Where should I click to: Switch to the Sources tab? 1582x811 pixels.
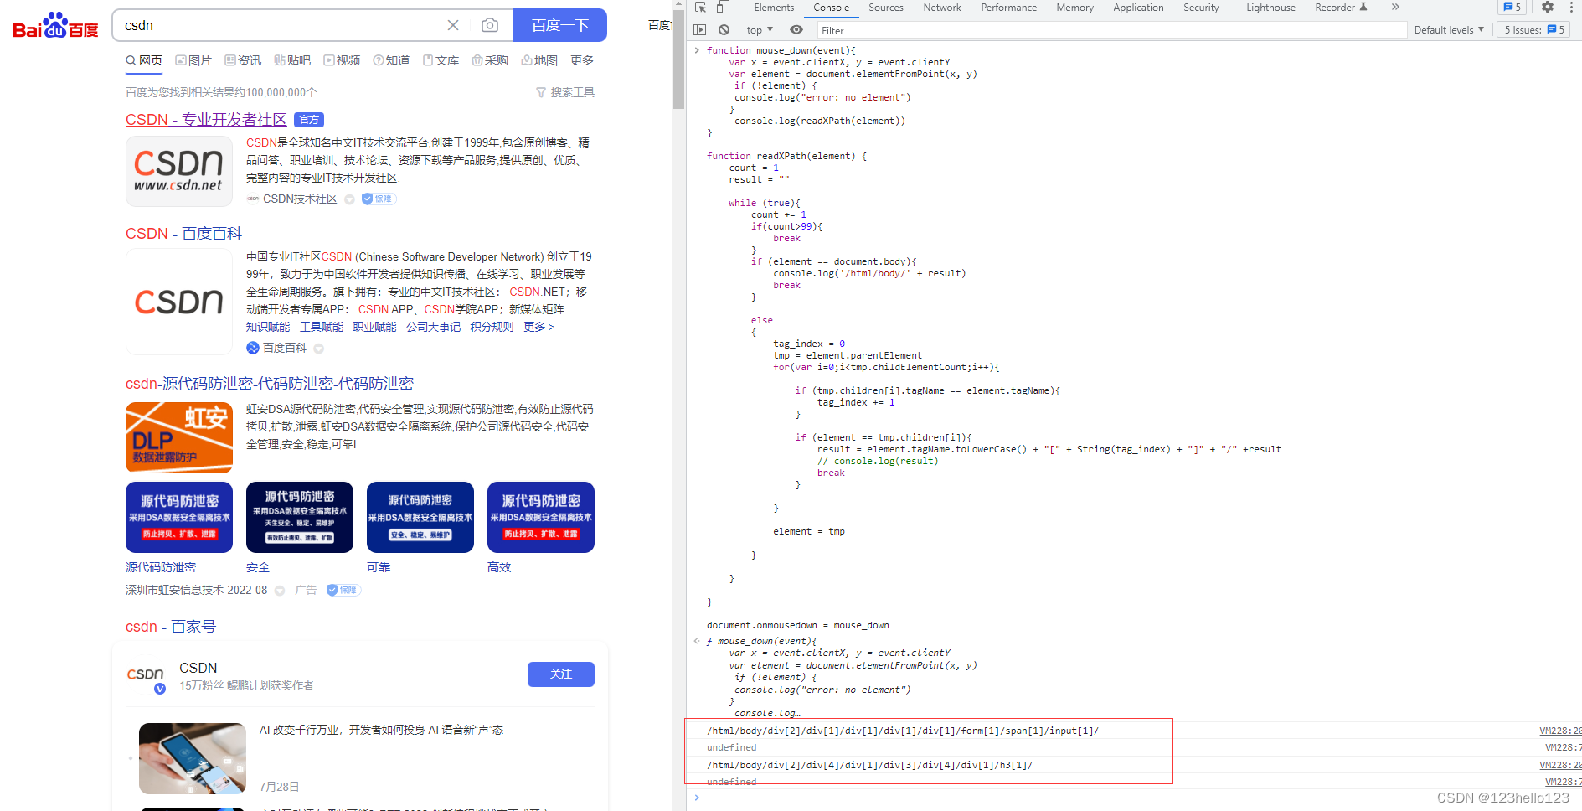[x=885, y=7]
